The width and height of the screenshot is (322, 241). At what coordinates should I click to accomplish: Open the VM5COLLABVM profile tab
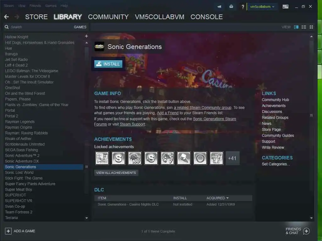pyautogui.click(x=159, y=17)
